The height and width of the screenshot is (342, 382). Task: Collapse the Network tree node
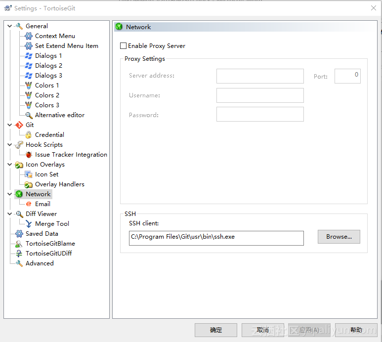click(x=9, y=194)
